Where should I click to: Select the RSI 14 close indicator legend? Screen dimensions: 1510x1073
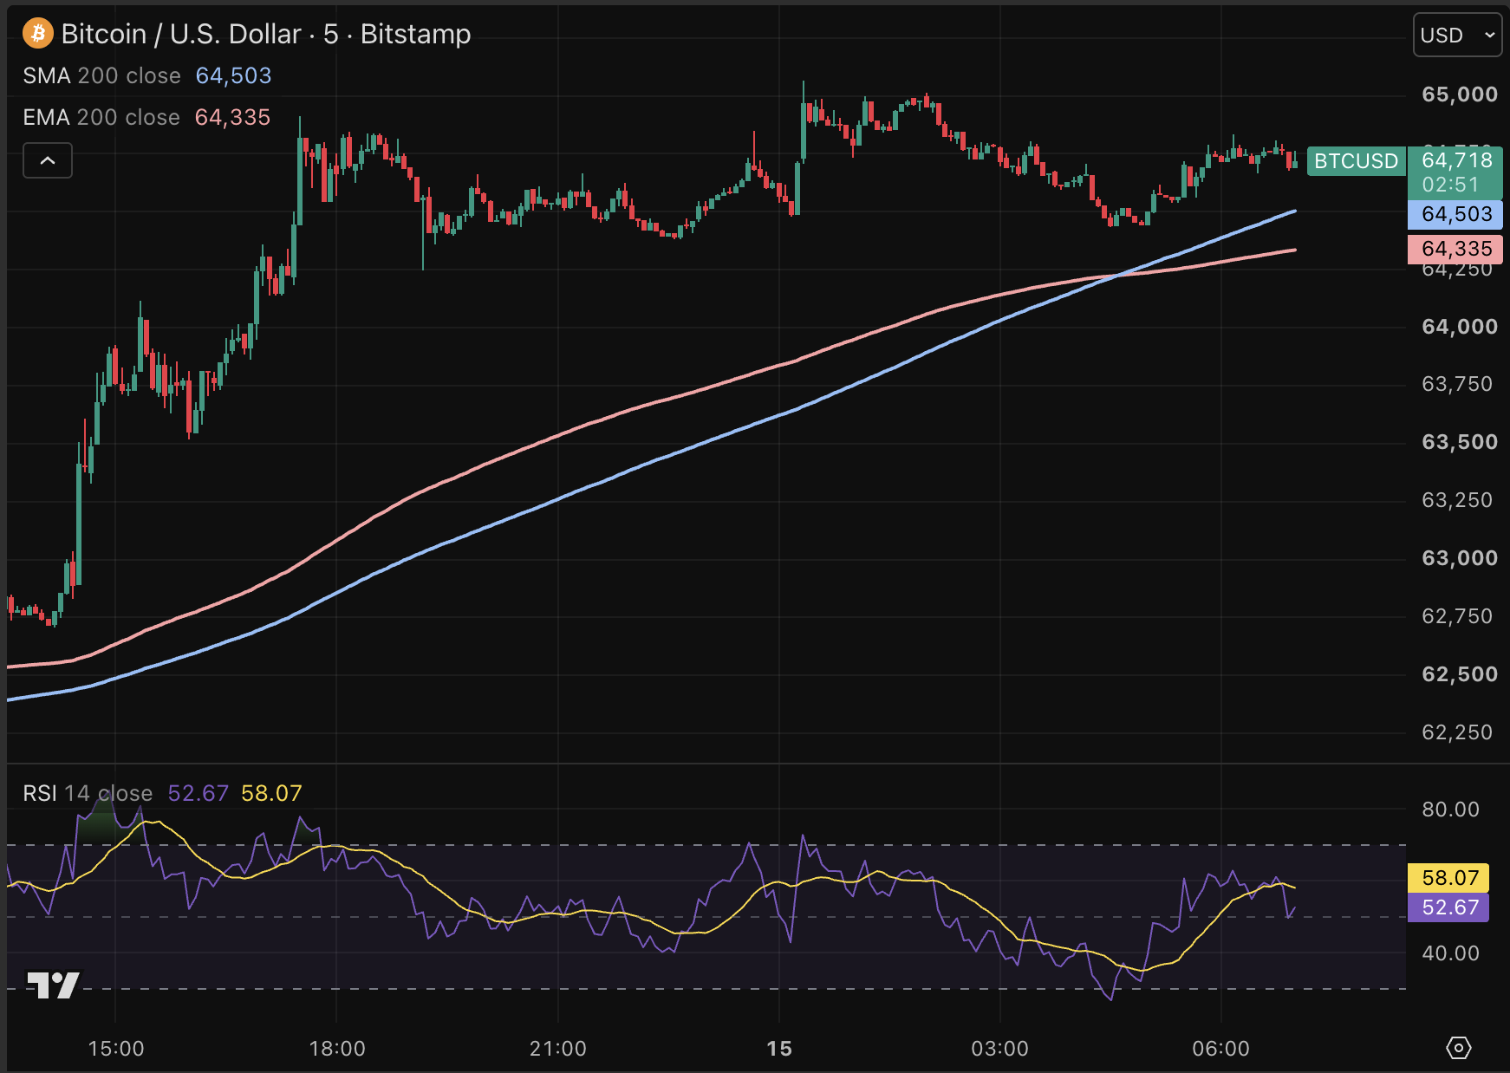pos(162,793)
